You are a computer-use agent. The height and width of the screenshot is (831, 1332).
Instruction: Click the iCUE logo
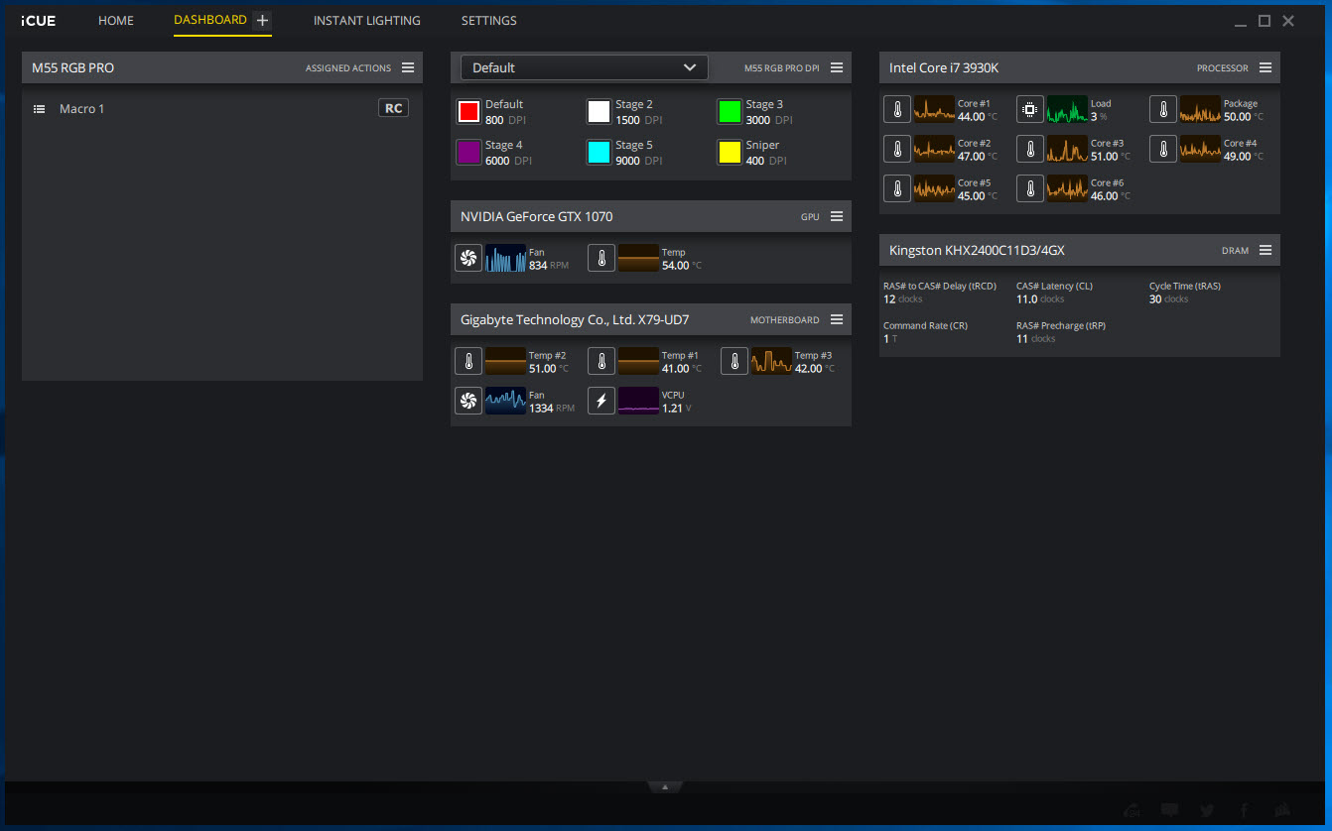click(x=39, y=21)
